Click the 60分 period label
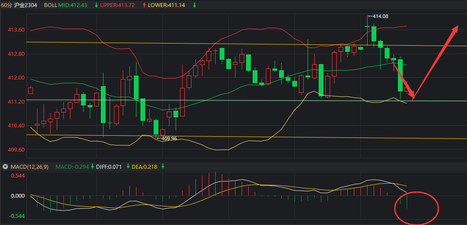The width and height of the screenshot is (467, 225). click(7, 5)
